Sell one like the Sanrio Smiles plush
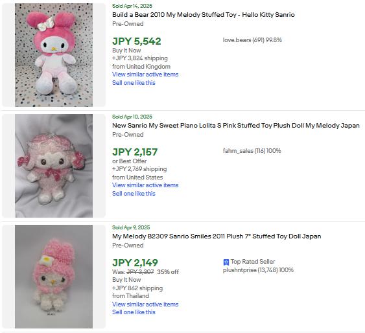 pos(134,312)
